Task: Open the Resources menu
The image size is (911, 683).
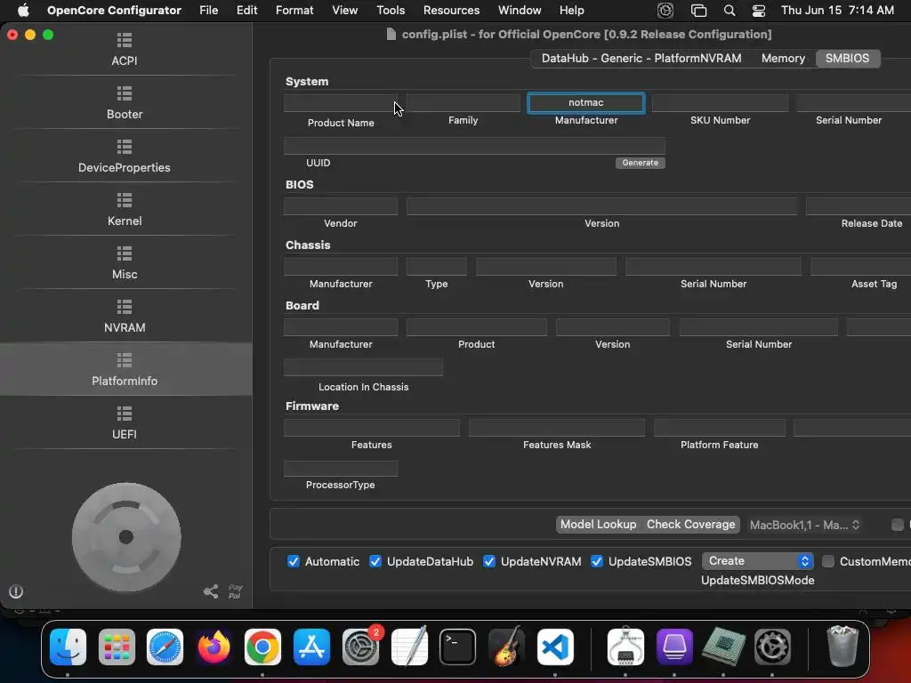Action: click(451, 11)
